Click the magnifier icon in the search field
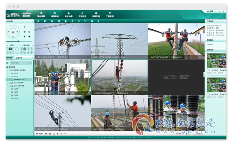Screen dimensions: 232x144 [x=30, y=63]
